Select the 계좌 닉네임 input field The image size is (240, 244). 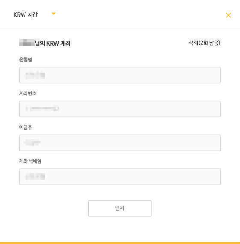pos(120,176)
